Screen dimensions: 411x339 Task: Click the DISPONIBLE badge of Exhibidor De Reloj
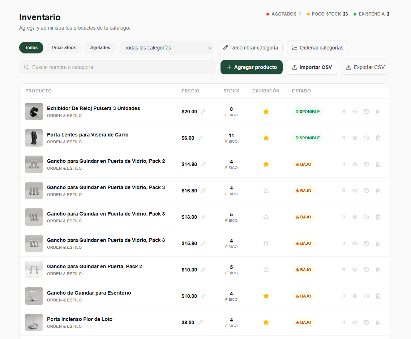(308, 112)
